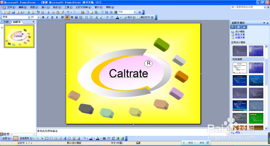Select the green design template thumbnail
The image size is (270, 146).
click(256, 118)
